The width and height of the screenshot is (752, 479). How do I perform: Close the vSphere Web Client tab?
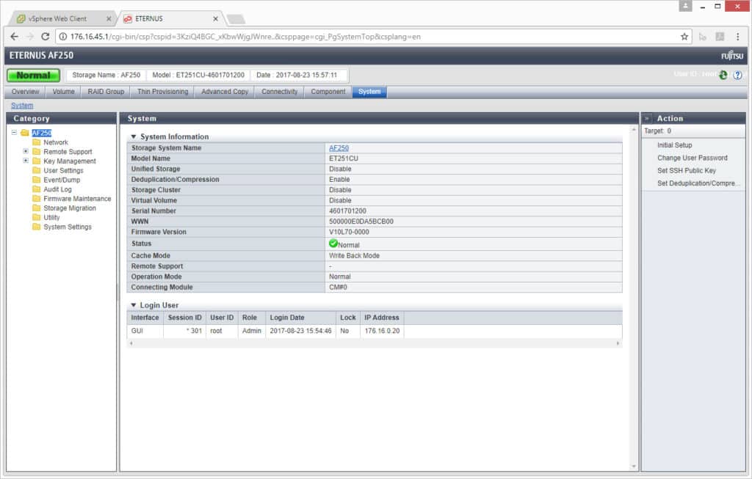tap(109, 18)
